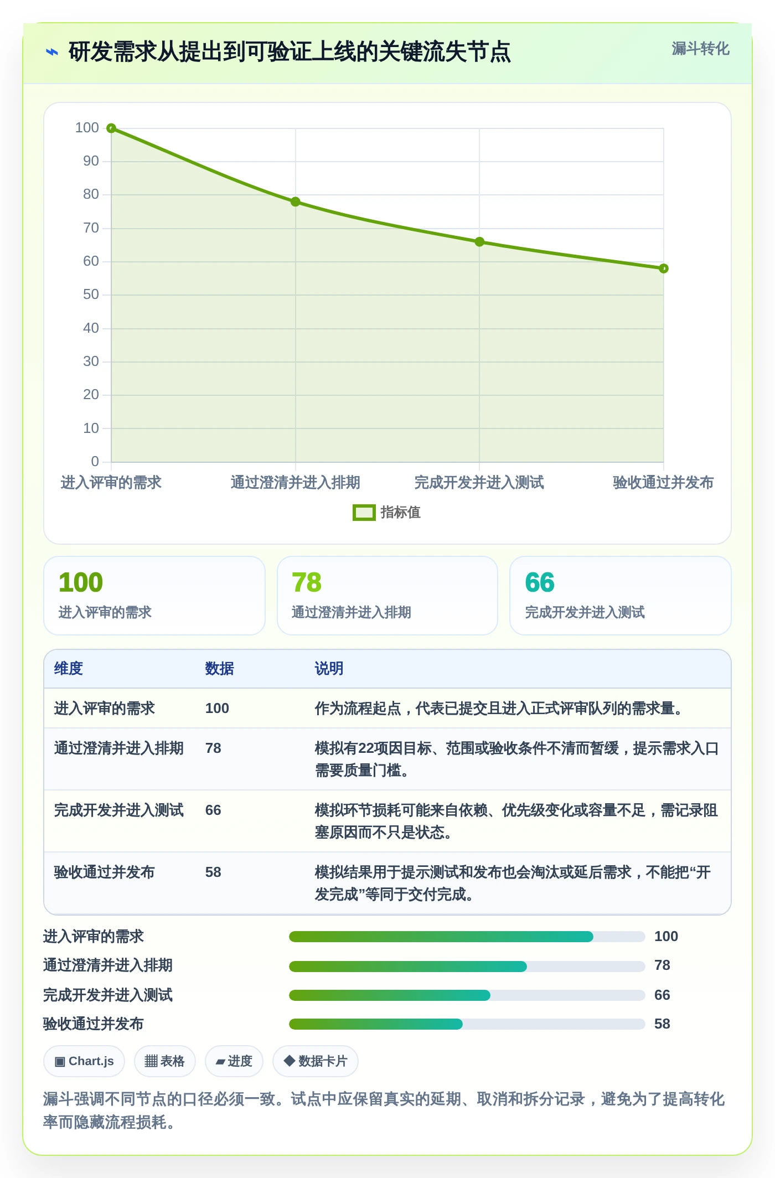Click progress label 验收通过并发布
775x1178 pixels.
point(94,1024)
